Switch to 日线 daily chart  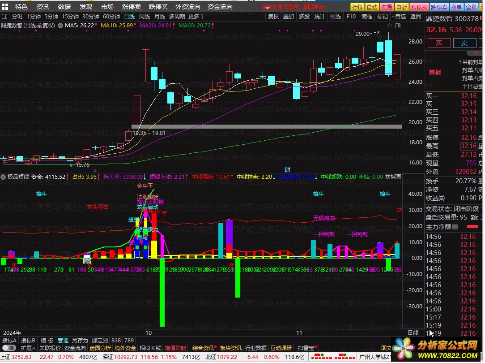pos(129,17)
